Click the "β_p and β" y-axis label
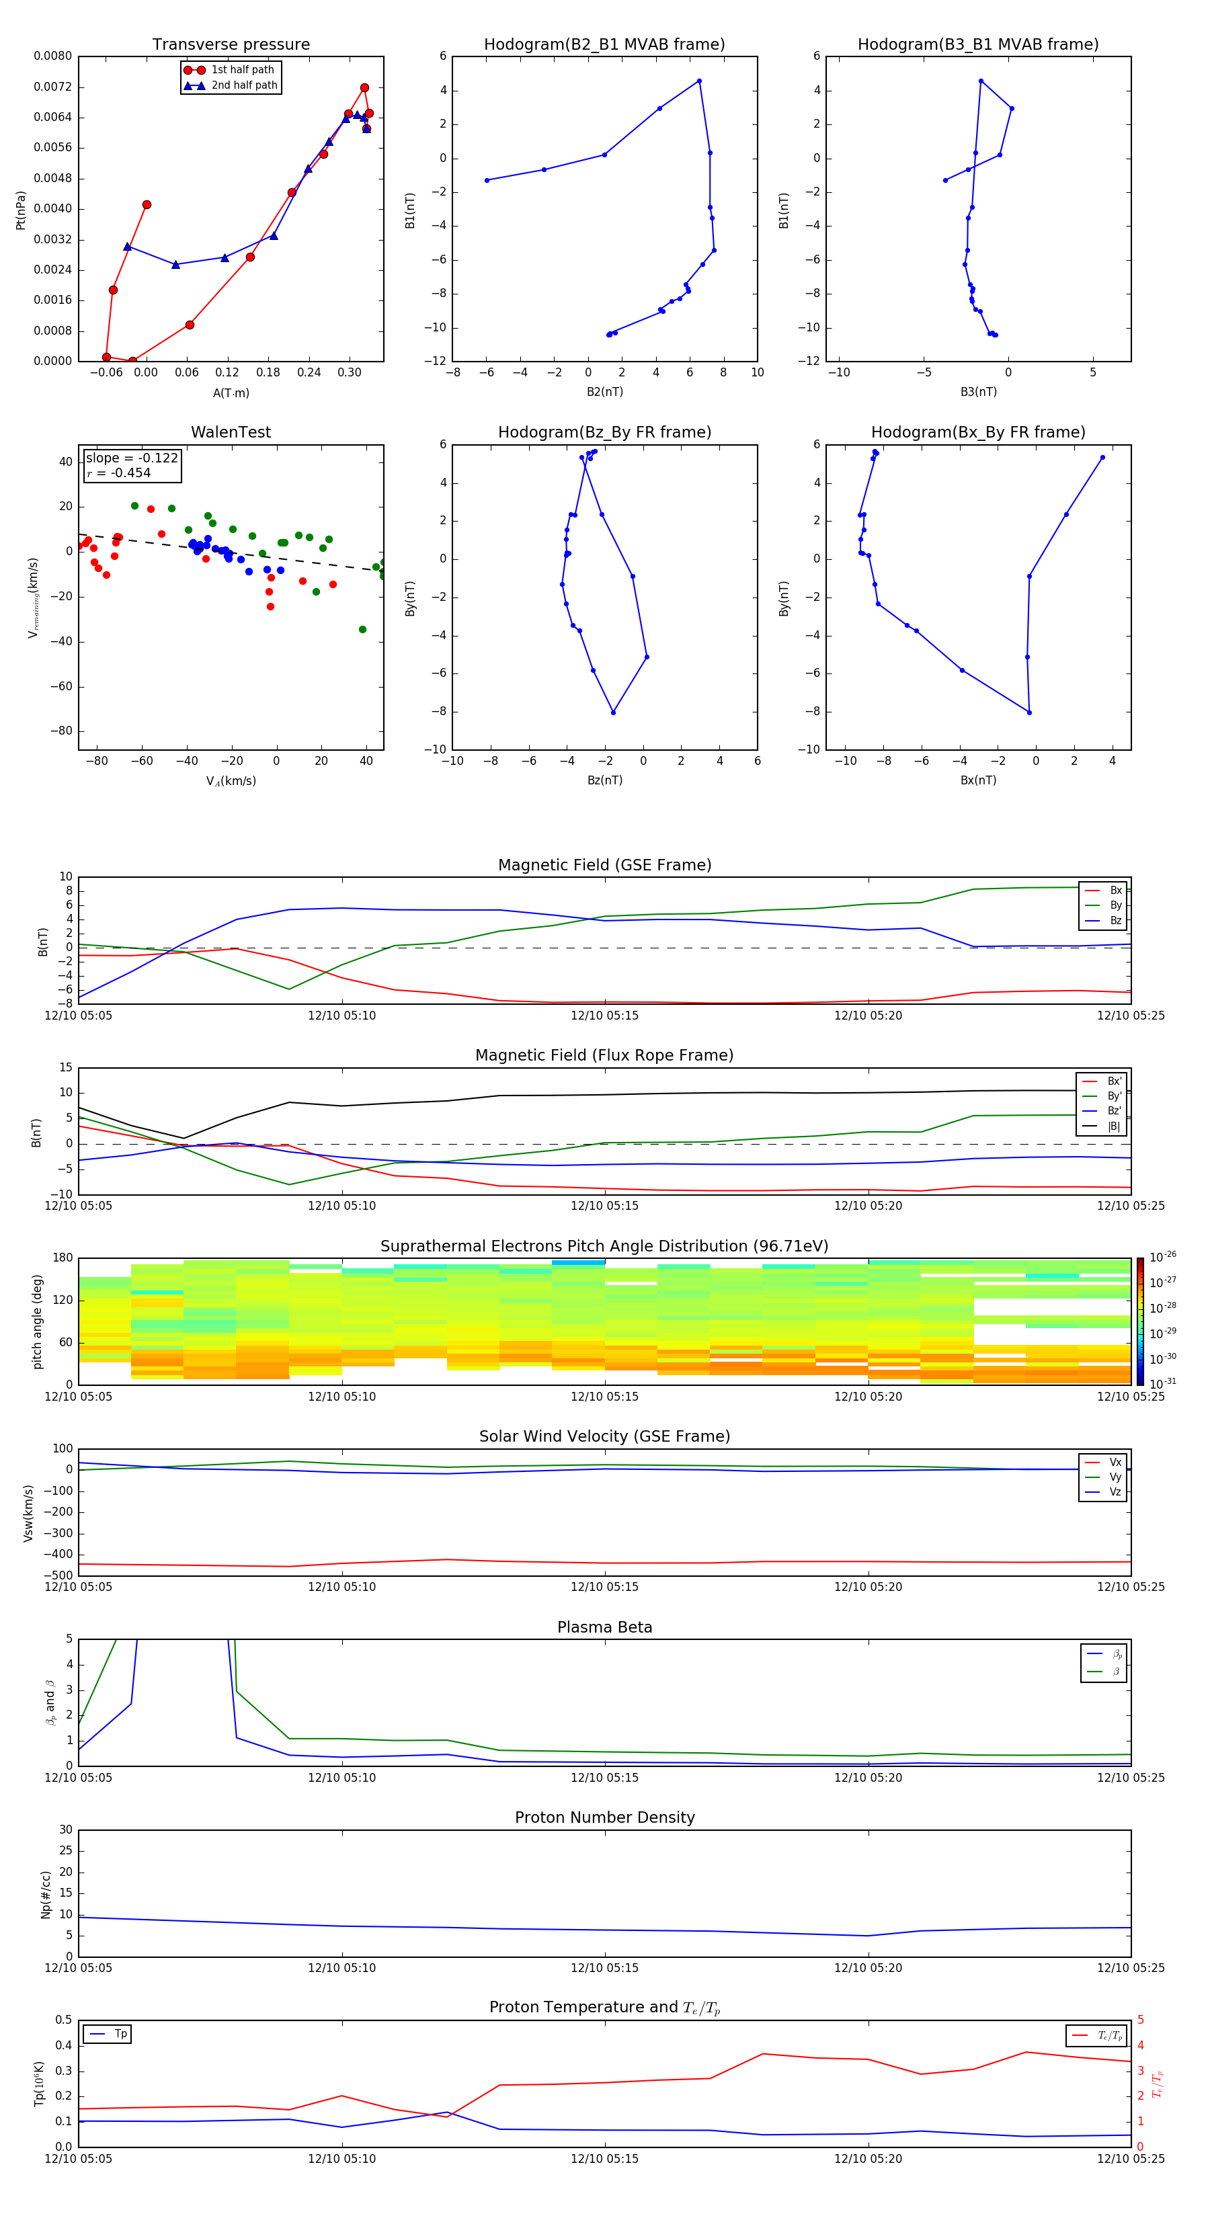1210x2218 pixels. point(50,1702)
